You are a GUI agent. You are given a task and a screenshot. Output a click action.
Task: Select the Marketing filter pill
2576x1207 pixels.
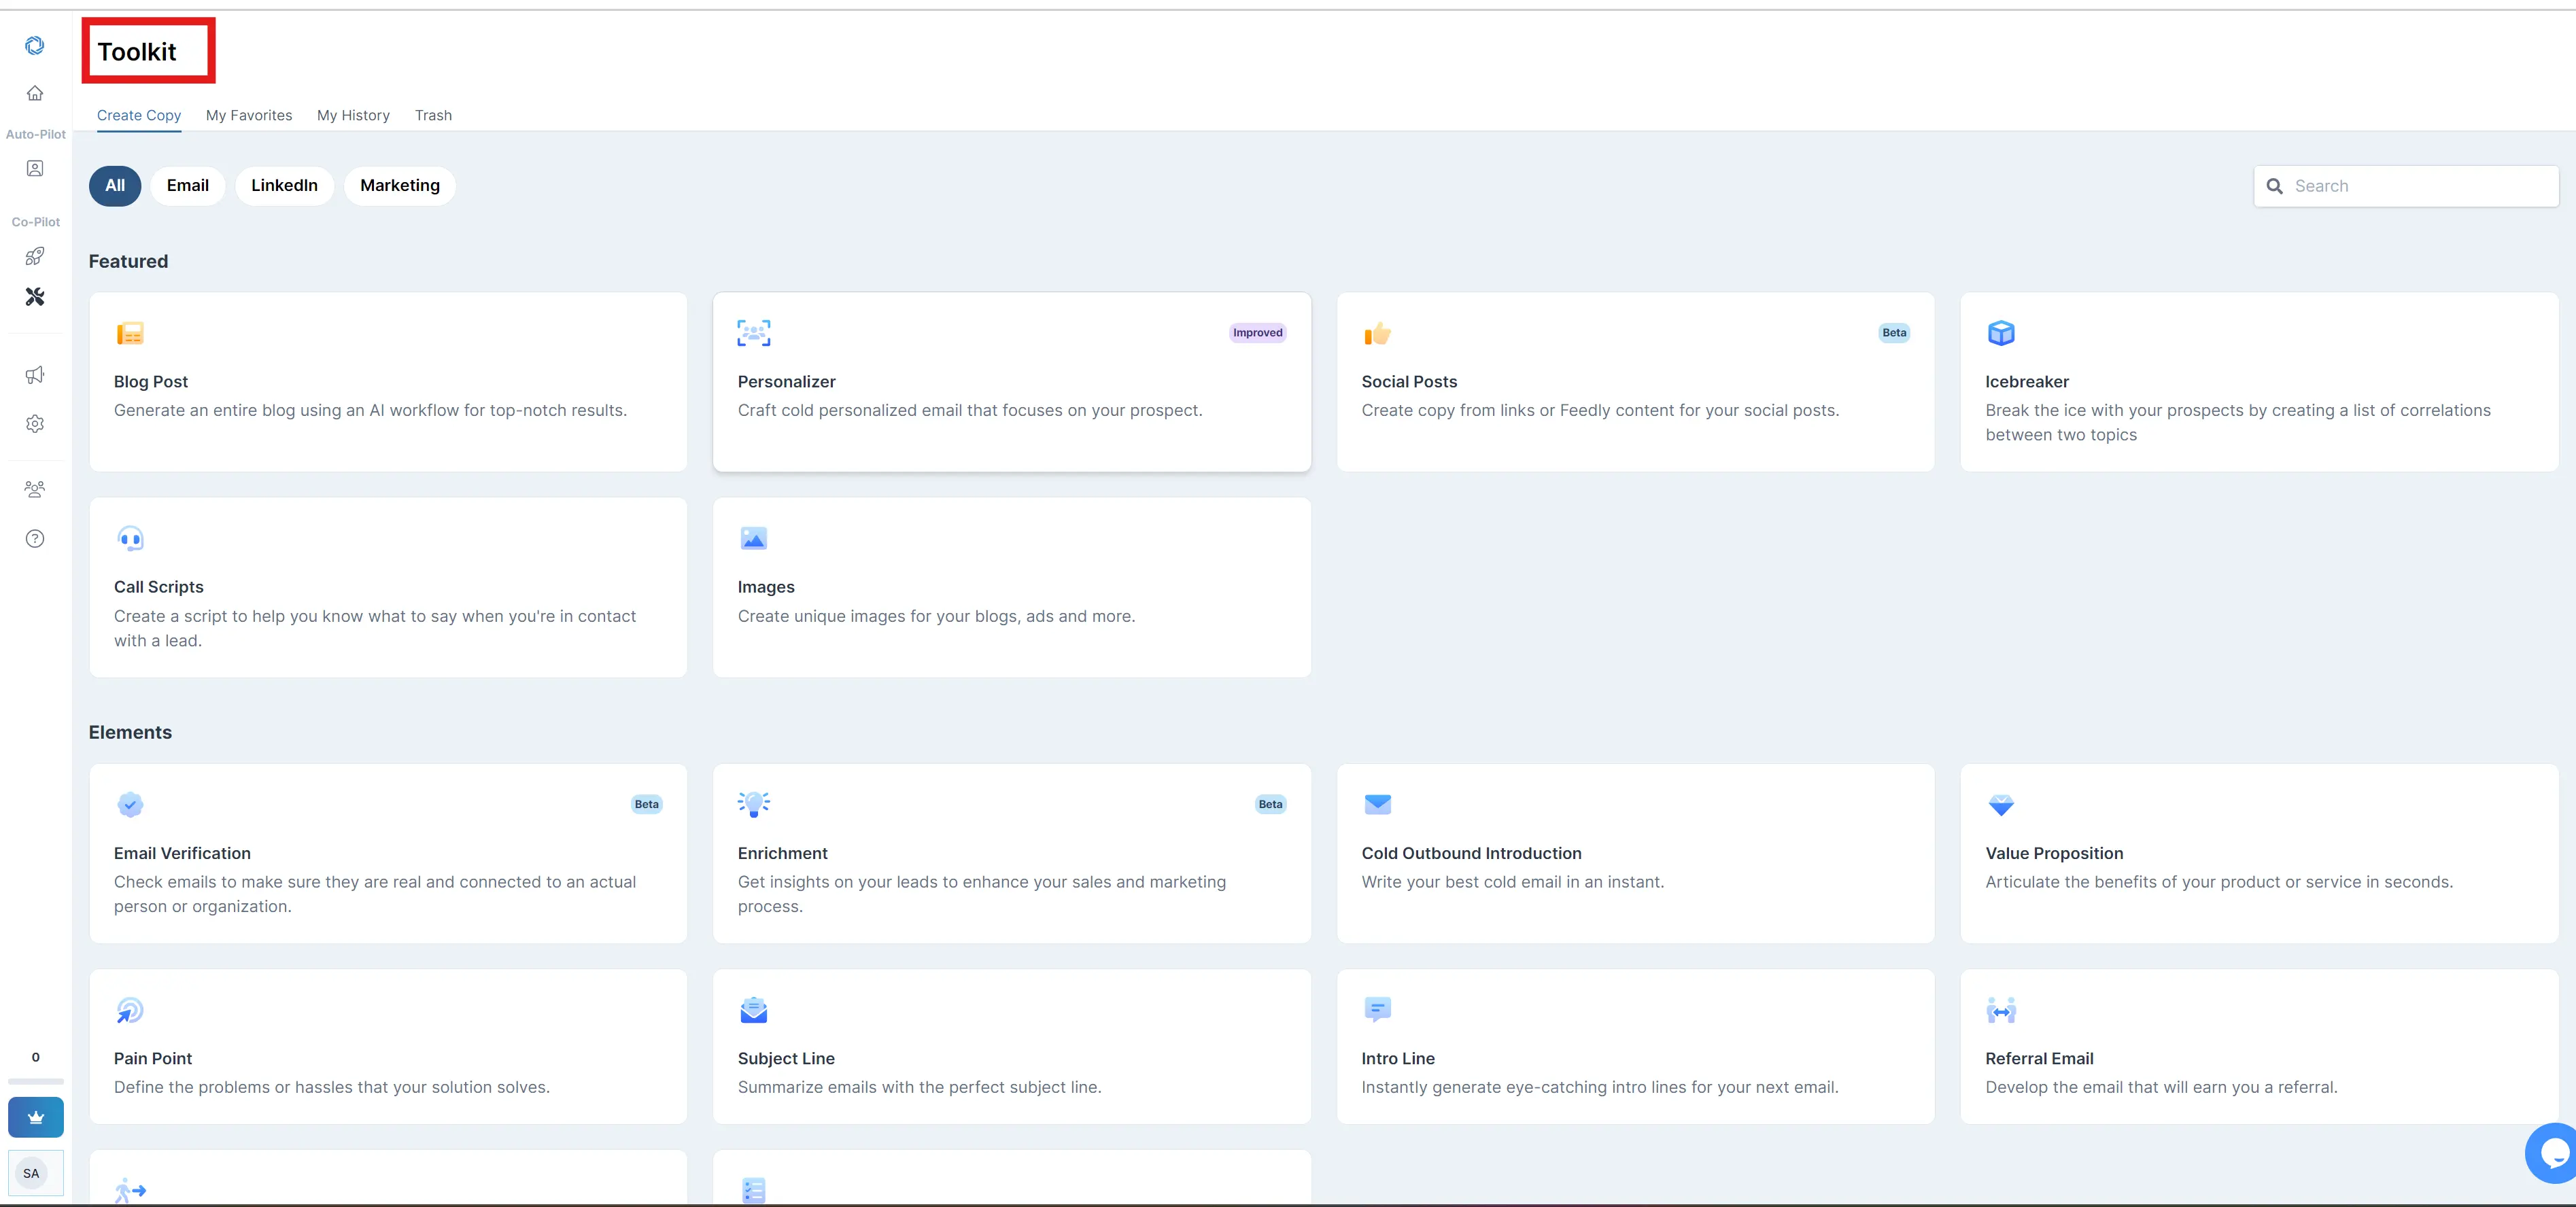[399, 186]
